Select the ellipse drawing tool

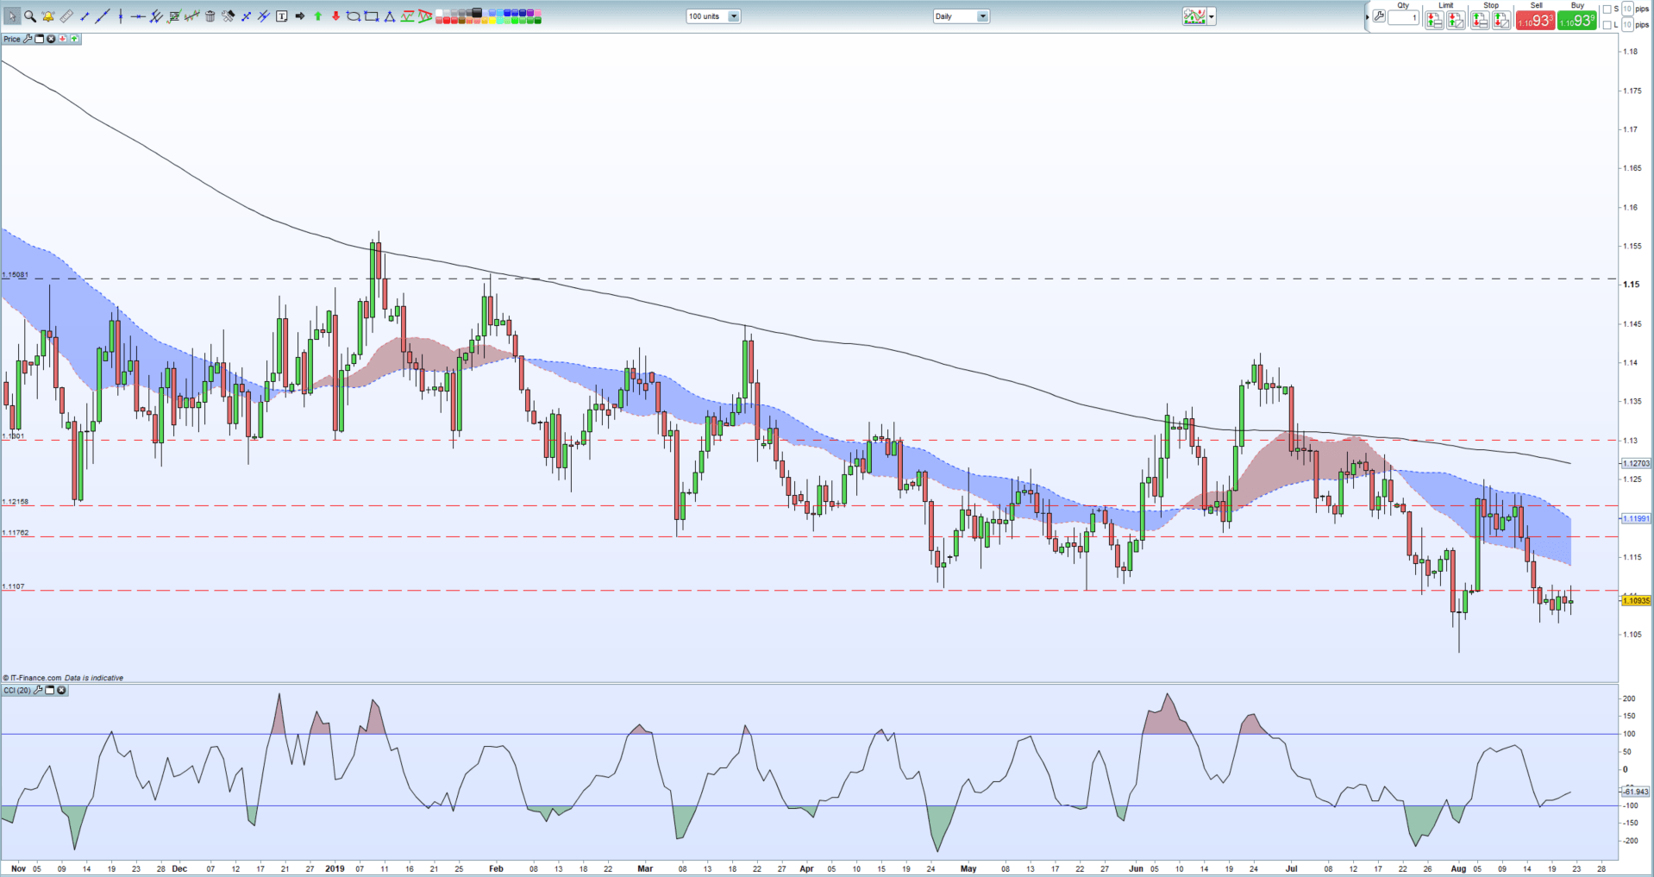pos(353,16)
